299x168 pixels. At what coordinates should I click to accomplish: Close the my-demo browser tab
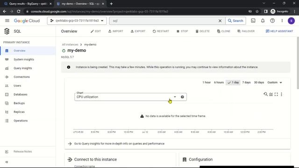click(x=103, y=4)
